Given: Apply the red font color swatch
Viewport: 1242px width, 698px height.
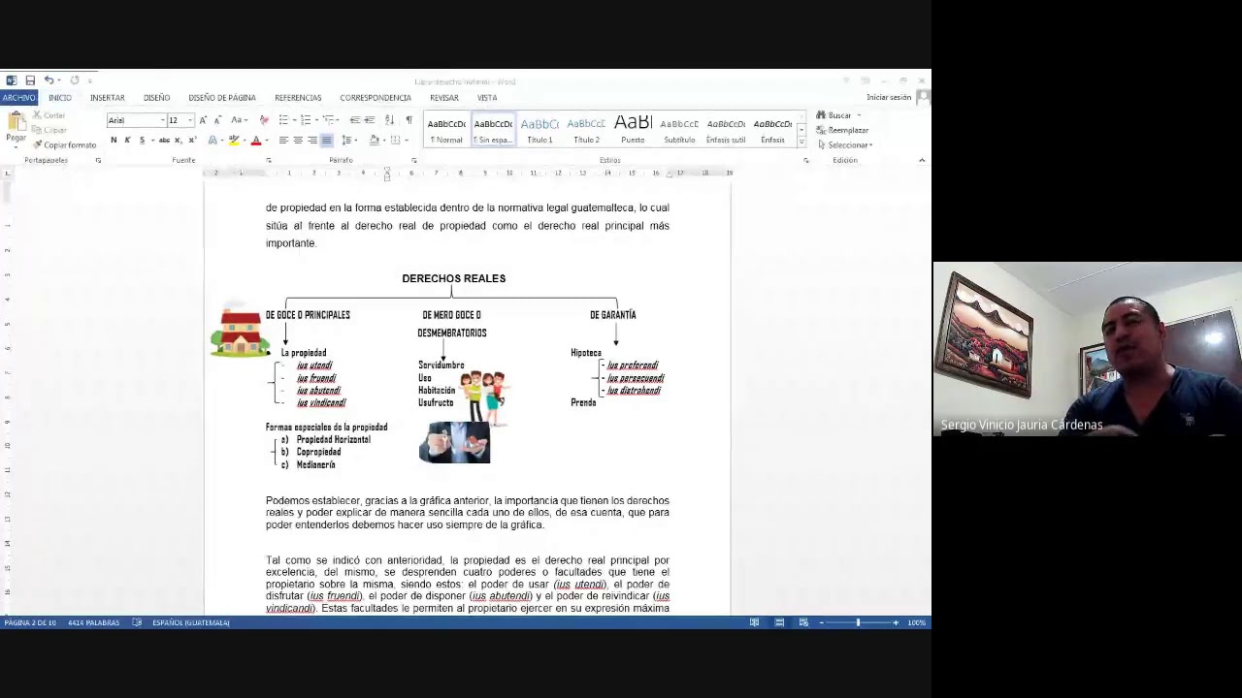Looking at the screenshot, I should (x=255, y=141).
